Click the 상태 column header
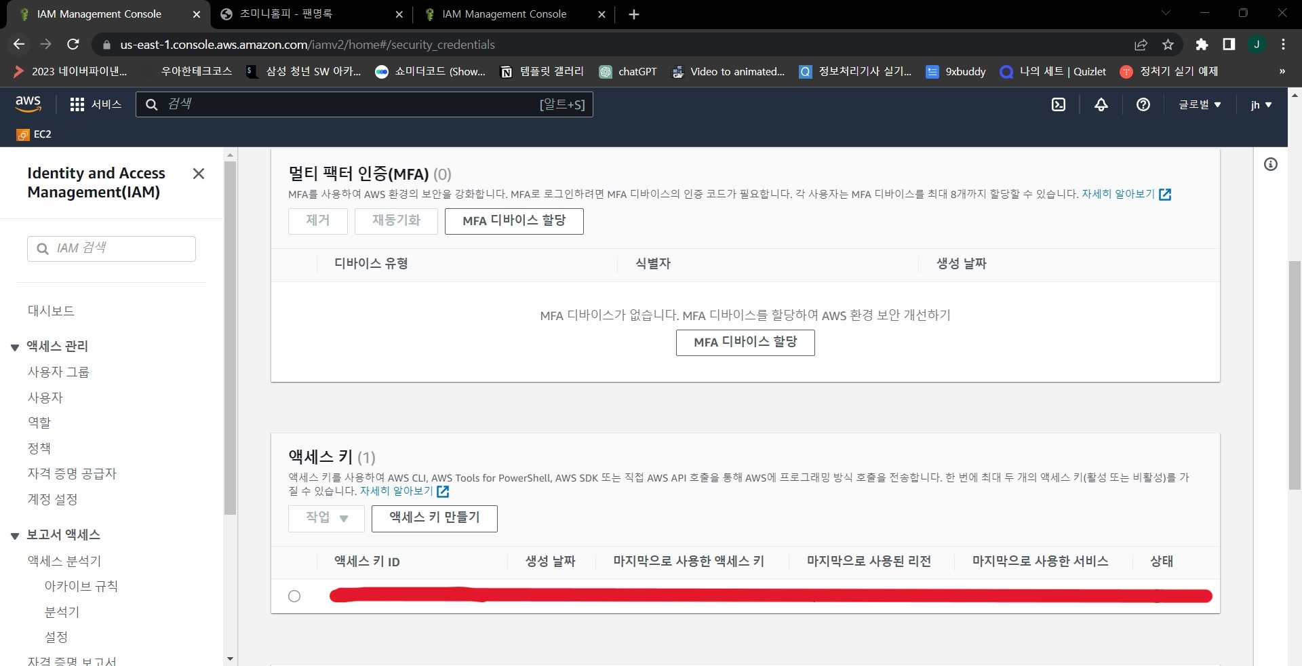Screen dimensions: 1302x666 pos(1162,562)
